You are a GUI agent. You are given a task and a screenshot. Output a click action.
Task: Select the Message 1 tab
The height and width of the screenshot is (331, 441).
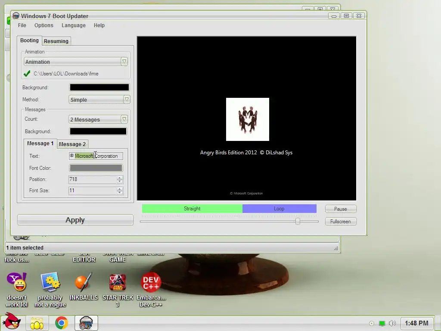click(x=40, y=144)
